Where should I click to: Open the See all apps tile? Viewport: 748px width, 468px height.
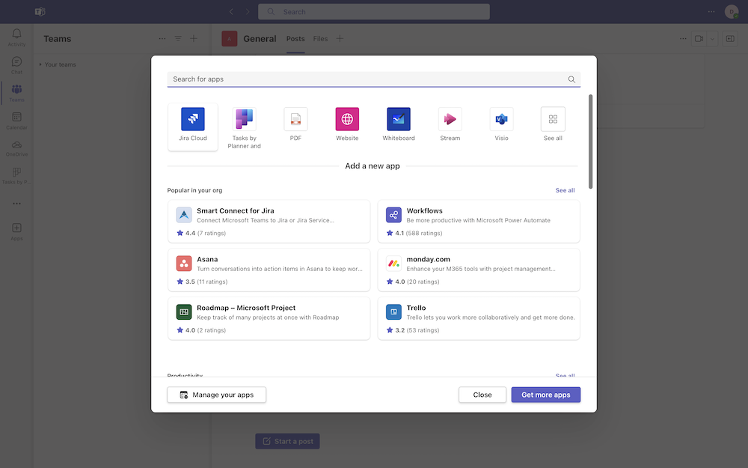[553, 125]
